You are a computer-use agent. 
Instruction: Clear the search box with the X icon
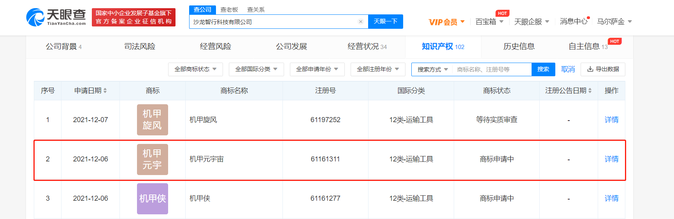click(x=361, y=22)
